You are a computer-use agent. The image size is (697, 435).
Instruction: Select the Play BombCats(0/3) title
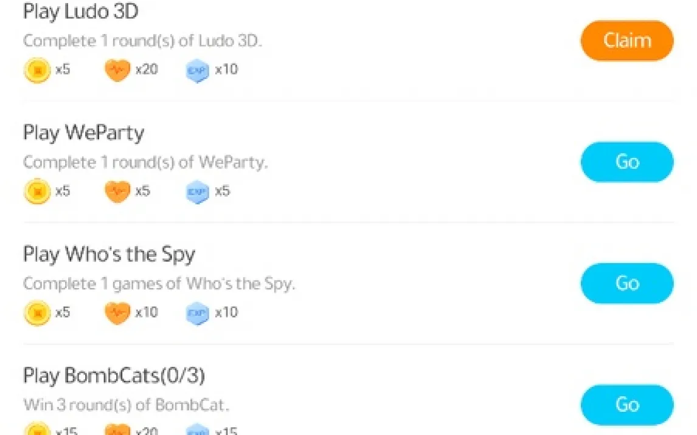pos(114,375)
